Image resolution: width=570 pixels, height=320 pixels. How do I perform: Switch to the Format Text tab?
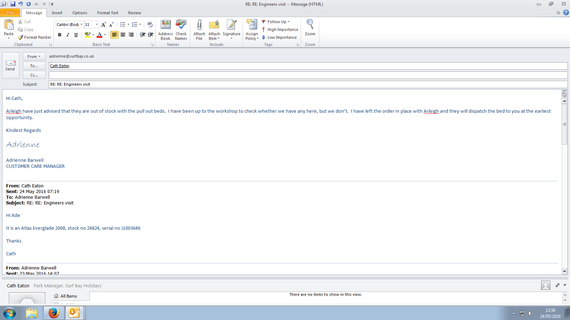click(108, 13)
